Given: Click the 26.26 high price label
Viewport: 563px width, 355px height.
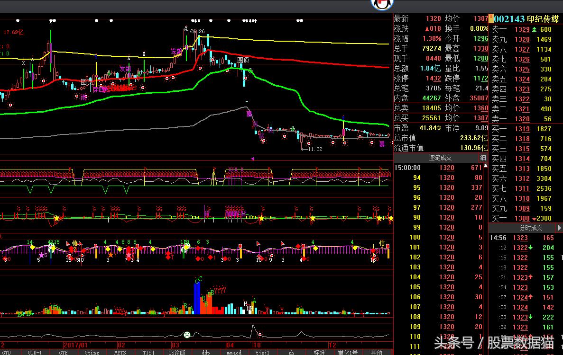Looking at the screenshot, I should (197, 32).
